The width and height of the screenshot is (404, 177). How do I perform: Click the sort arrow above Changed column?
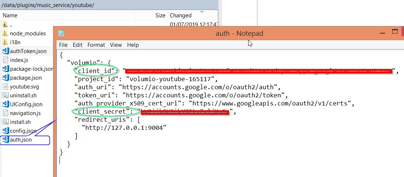[x=202, y=12]
